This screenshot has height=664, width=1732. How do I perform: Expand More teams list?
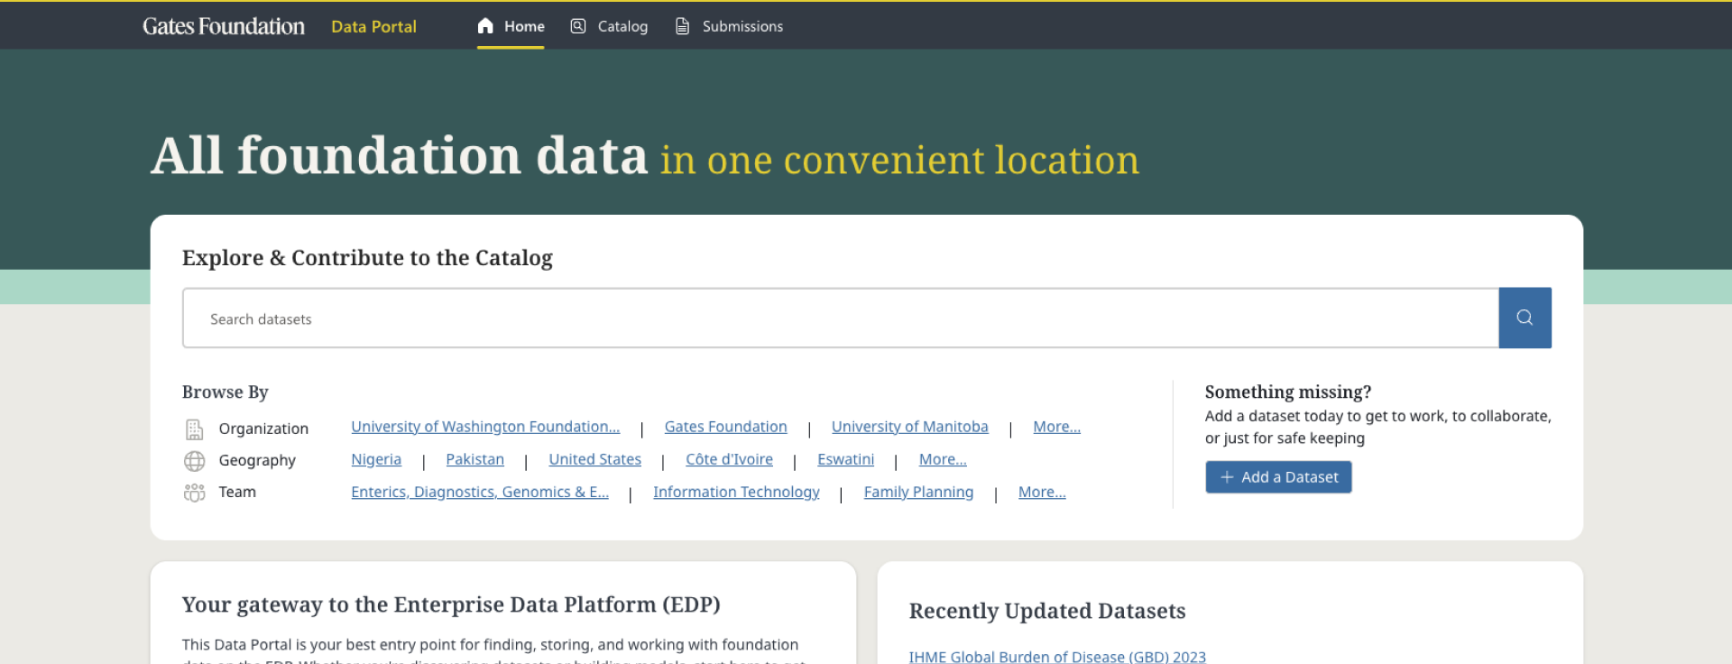[1041, 492]
